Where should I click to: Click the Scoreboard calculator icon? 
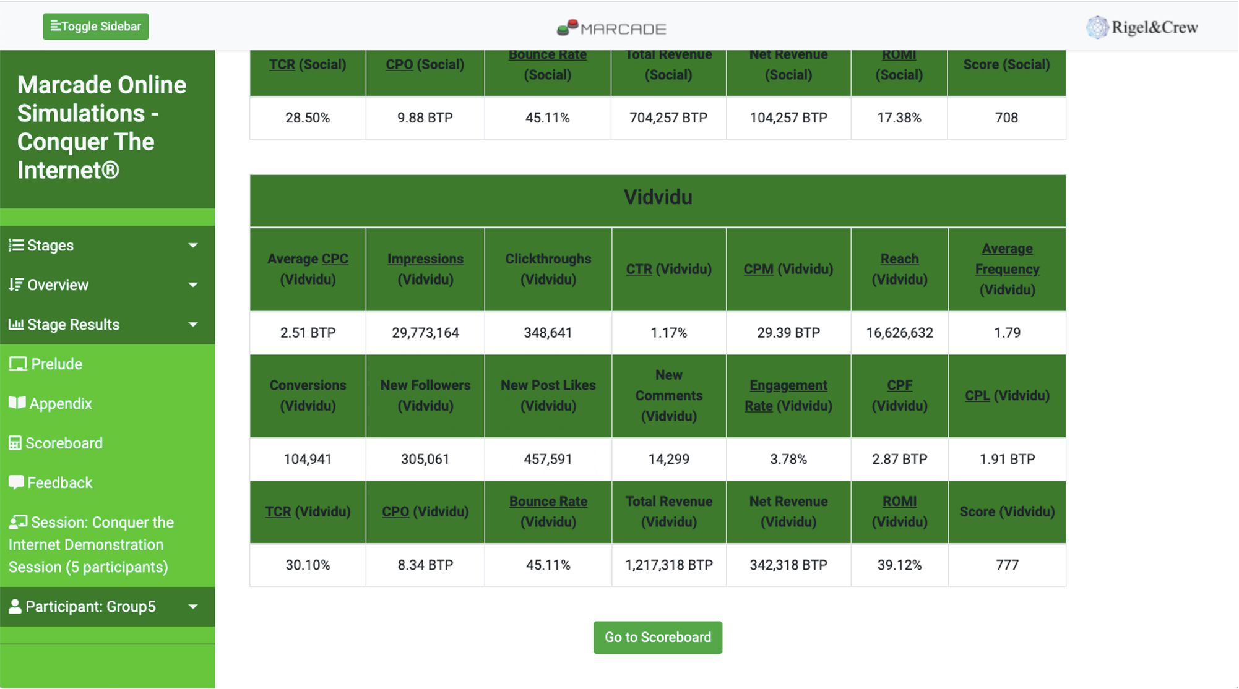[x=15, y=443]
